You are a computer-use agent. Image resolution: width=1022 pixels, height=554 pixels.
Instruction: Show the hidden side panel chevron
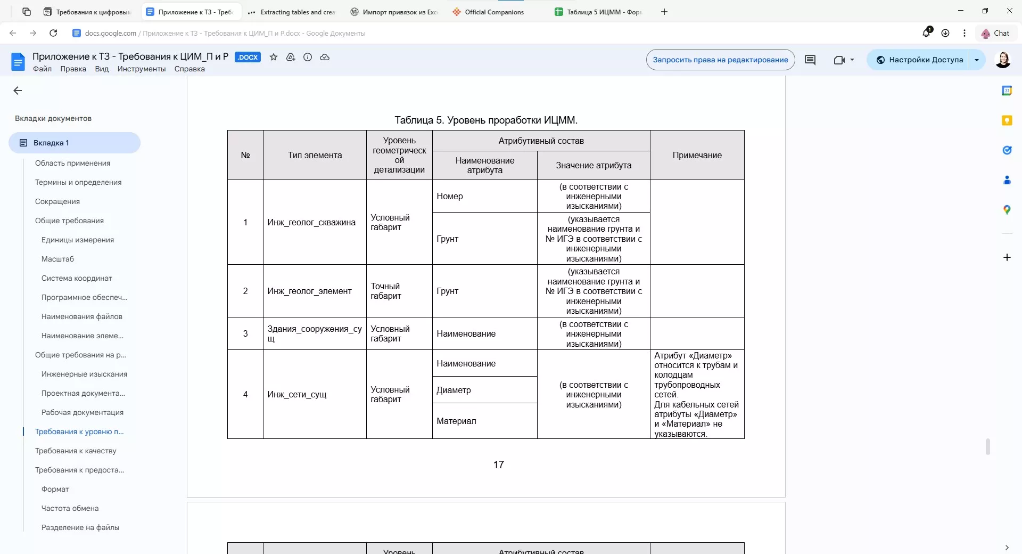point(1007,547)
